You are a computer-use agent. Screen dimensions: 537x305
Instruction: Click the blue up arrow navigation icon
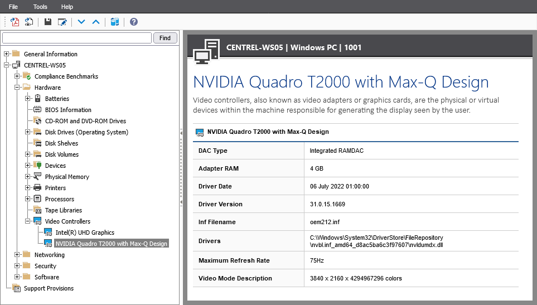tap(96, 22)
